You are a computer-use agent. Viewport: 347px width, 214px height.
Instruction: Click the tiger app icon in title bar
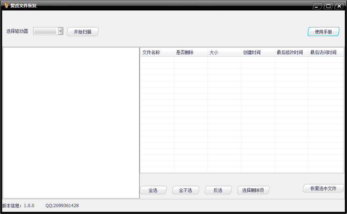pyautogui.click(x=6, y=5)
